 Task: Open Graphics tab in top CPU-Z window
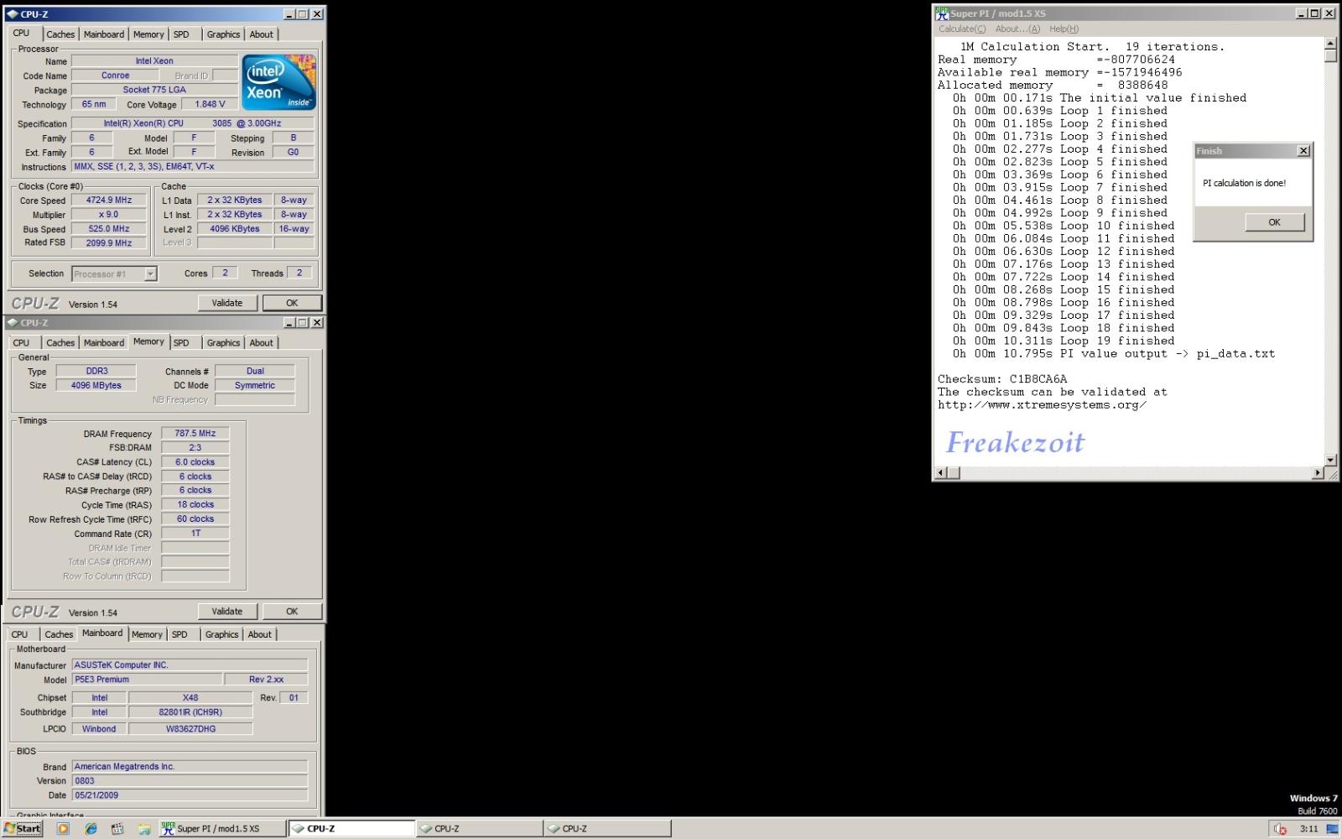(223, 34)
